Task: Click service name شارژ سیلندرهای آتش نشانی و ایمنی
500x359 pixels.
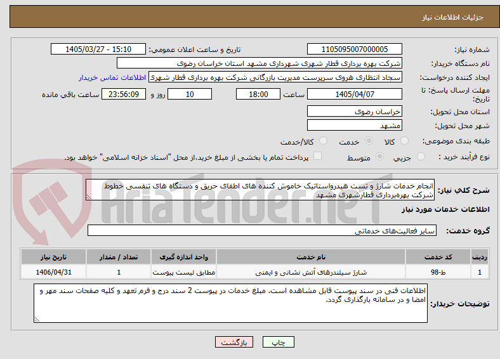Action: [311, 272]
